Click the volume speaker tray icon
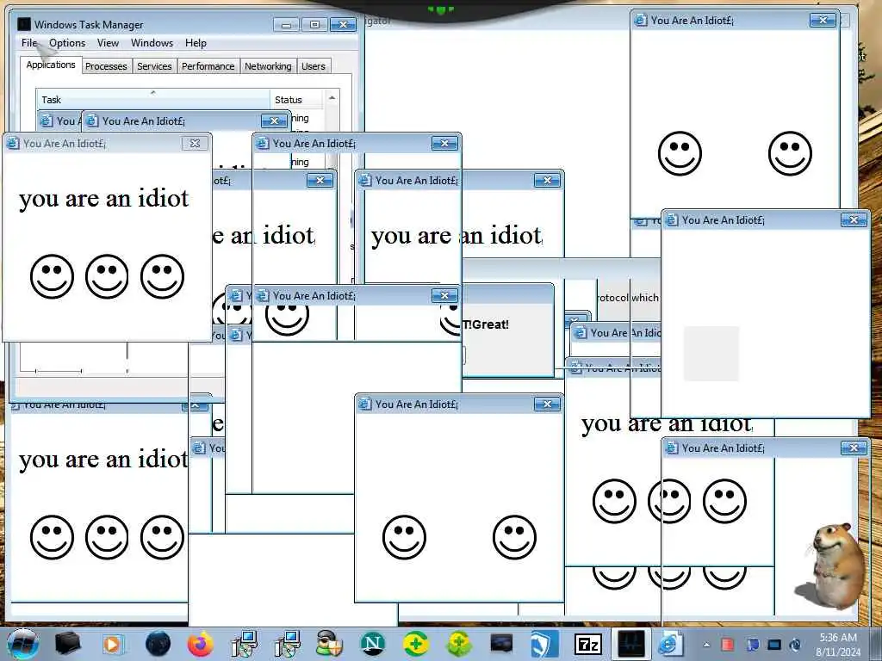Viewport: 882px width, 661px height. coord(795,645)
